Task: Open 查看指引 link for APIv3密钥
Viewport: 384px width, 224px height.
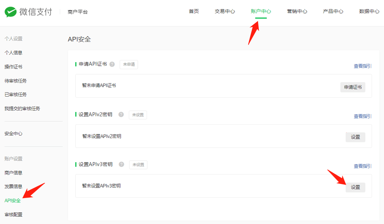Action: 363,166
